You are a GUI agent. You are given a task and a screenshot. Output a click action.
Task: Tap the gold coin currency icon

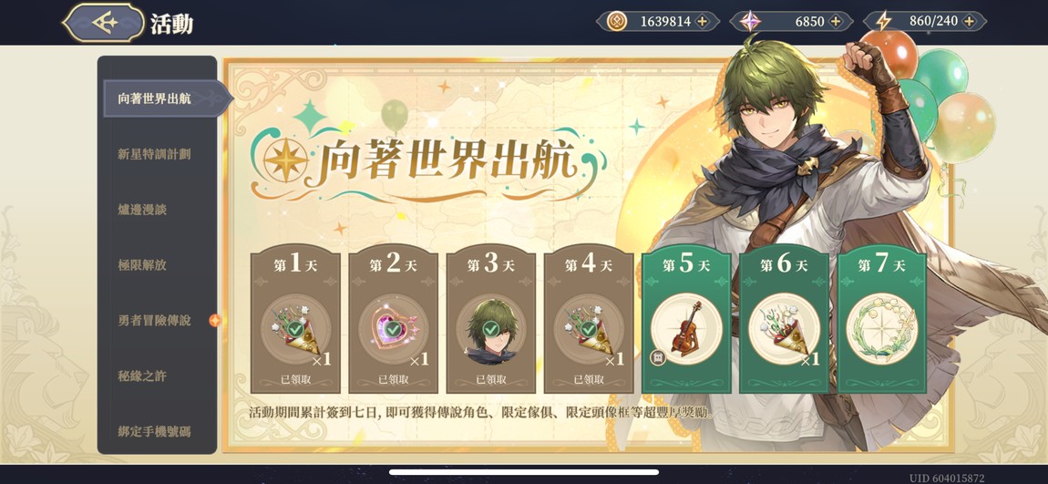point(616,21)
